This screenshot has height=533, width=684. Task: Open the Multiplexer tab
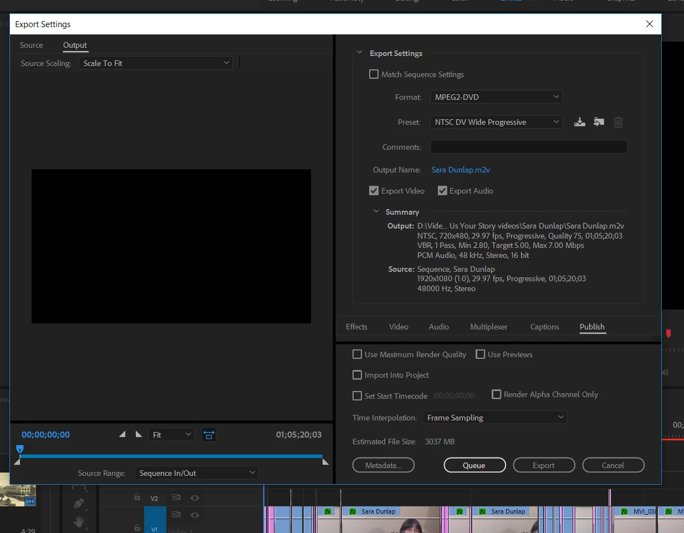489,327
